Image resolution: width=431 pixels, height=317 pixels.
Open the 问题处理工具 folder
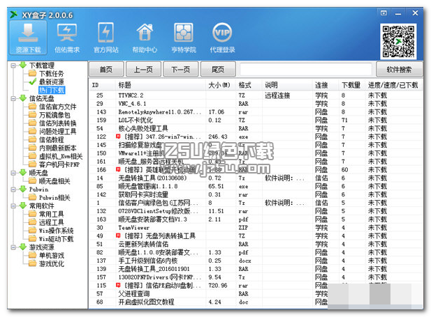[x=57, y=132]
